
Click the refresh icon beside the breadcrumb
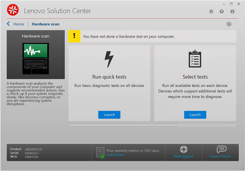coord(229,24)
